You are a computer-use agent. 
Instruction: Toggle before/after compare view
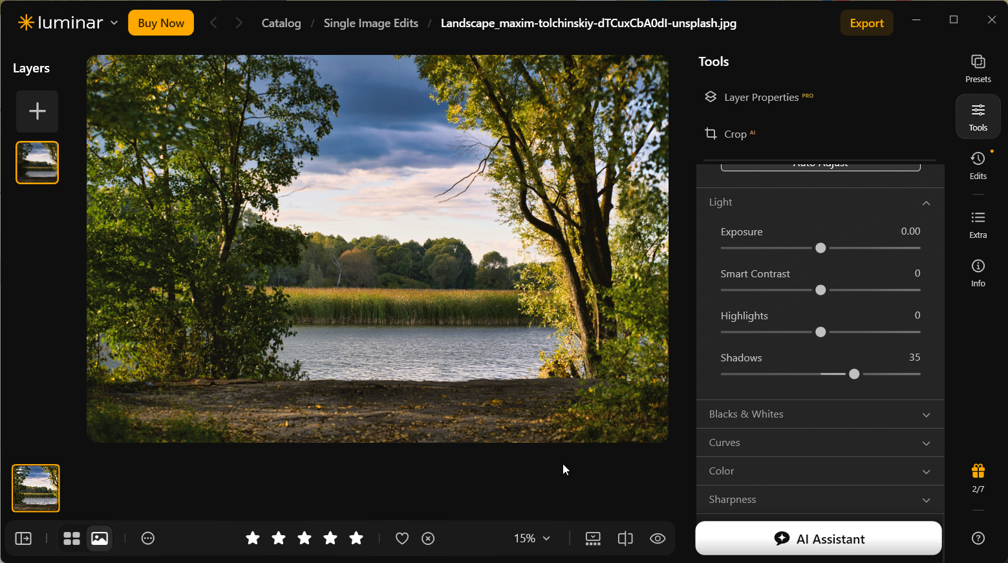[x=625, y=538]
